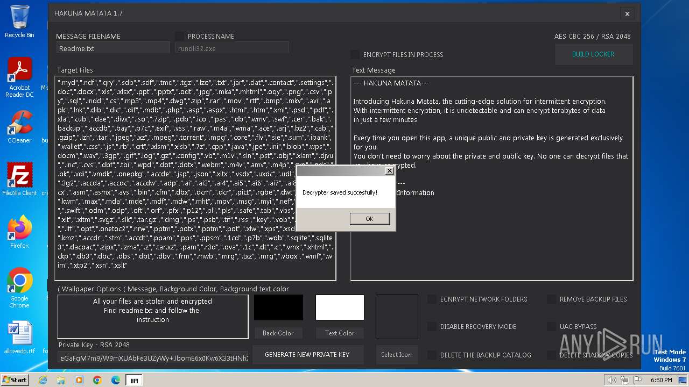Launch media player taskbar icon

(x=79, y=380)
